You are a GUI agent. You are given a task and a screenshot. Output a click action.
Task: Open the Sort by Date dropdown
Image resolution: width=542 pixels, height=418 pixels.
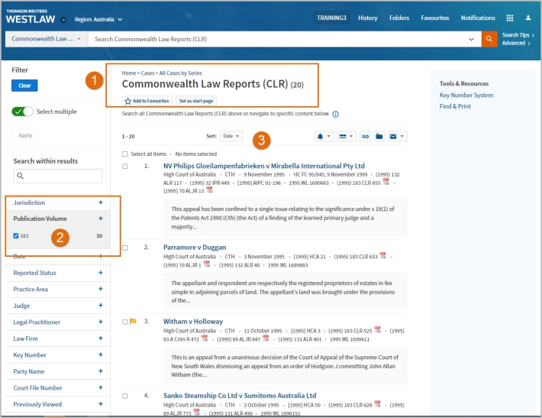(231, 136)
